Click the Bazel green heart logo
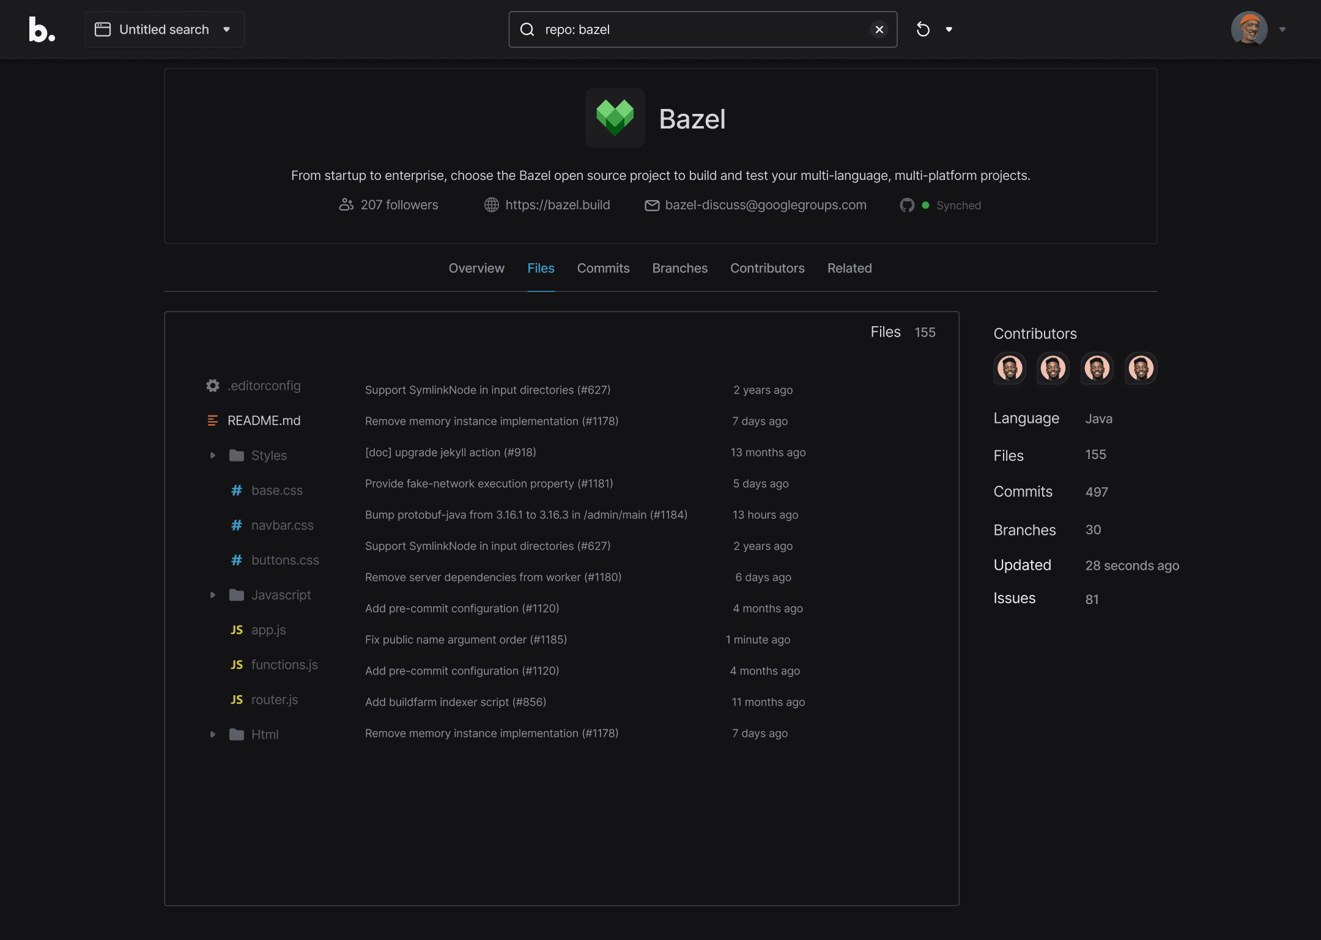1321x940 pixels. coord(615,118)
